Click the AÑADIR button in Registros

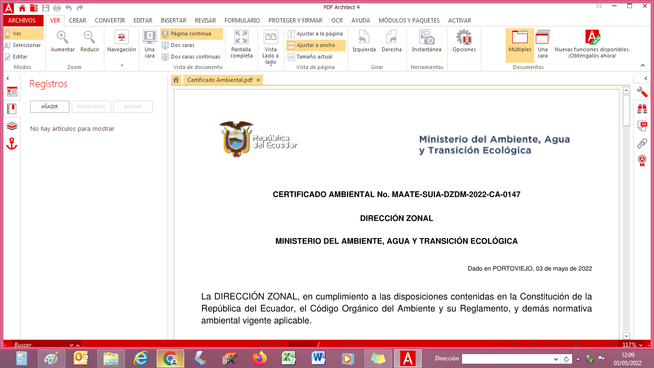pos(50,106)
